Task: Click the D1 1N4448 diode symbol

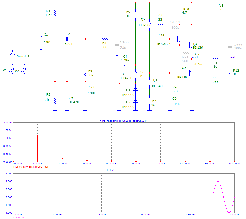Action: point(135,89)
